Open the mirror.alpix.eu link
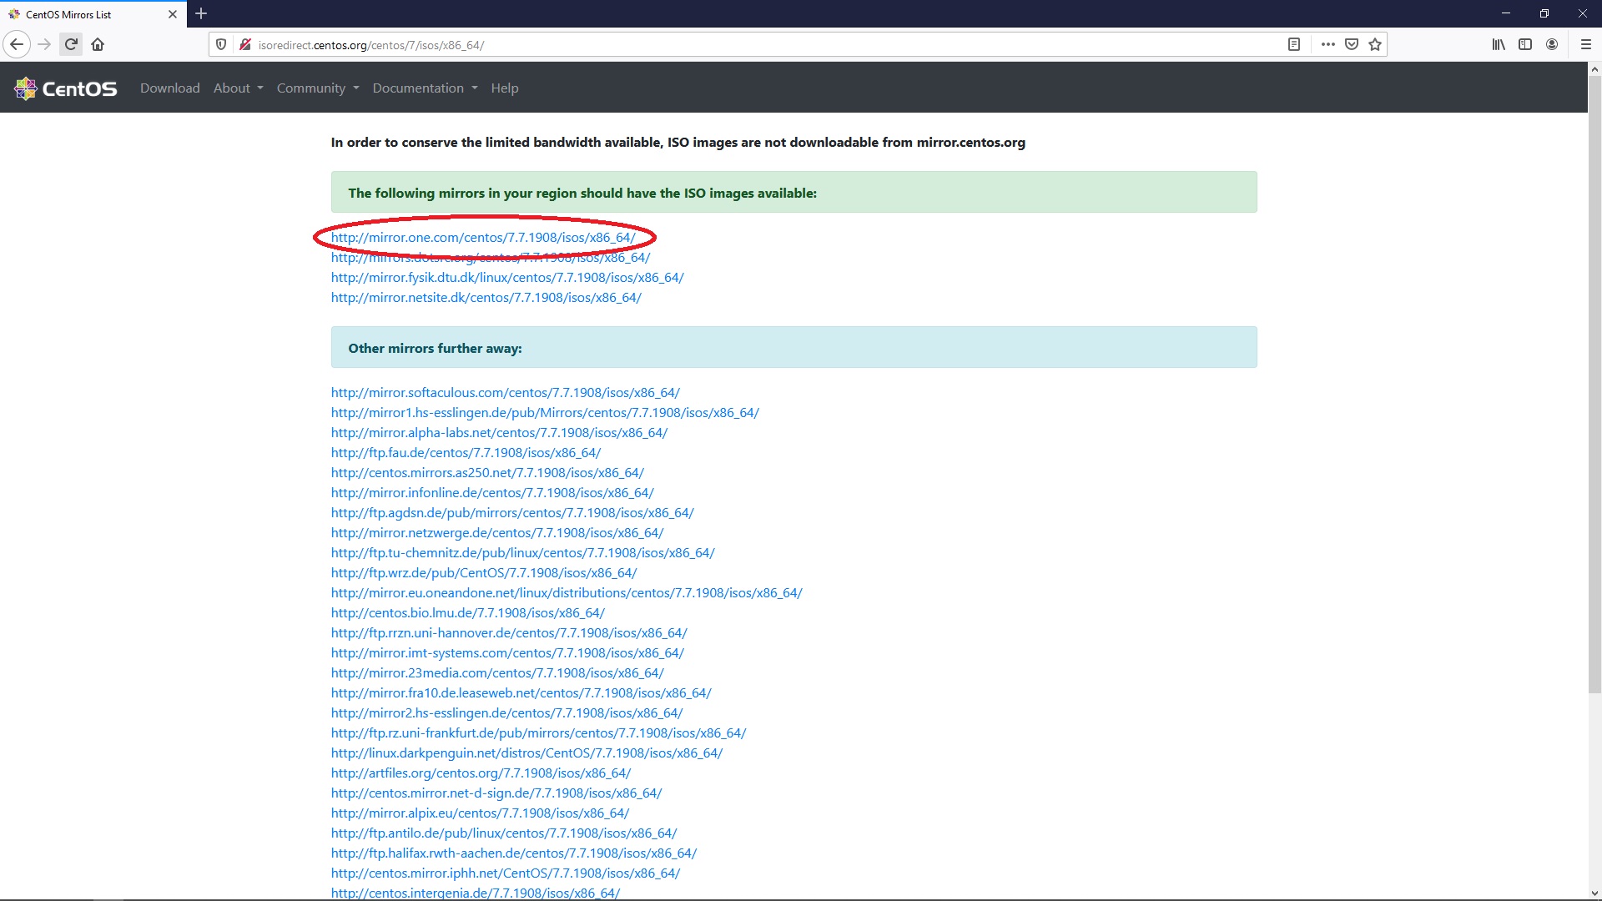1602x901 pixels. (x=480, y=813)
